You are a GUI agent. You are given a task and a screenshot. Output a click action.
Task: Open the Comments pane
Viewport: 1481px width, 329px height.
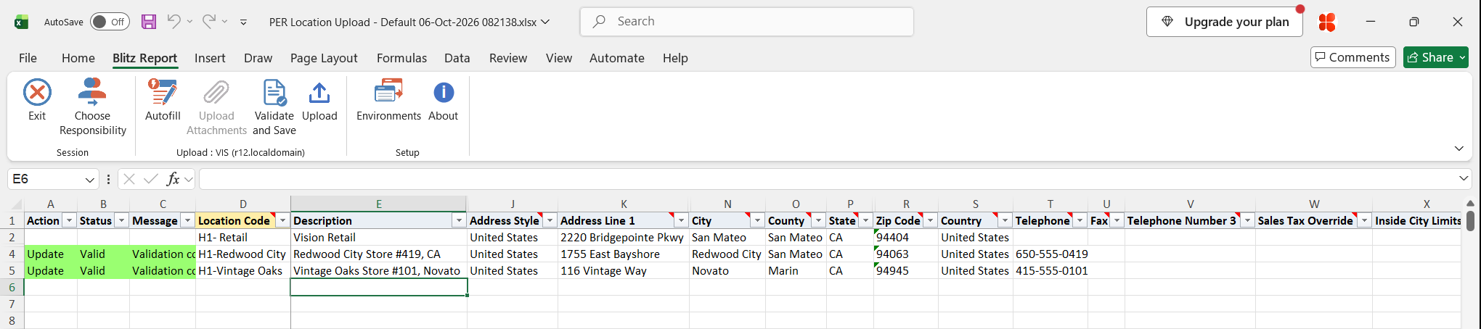pos(1353,57)
